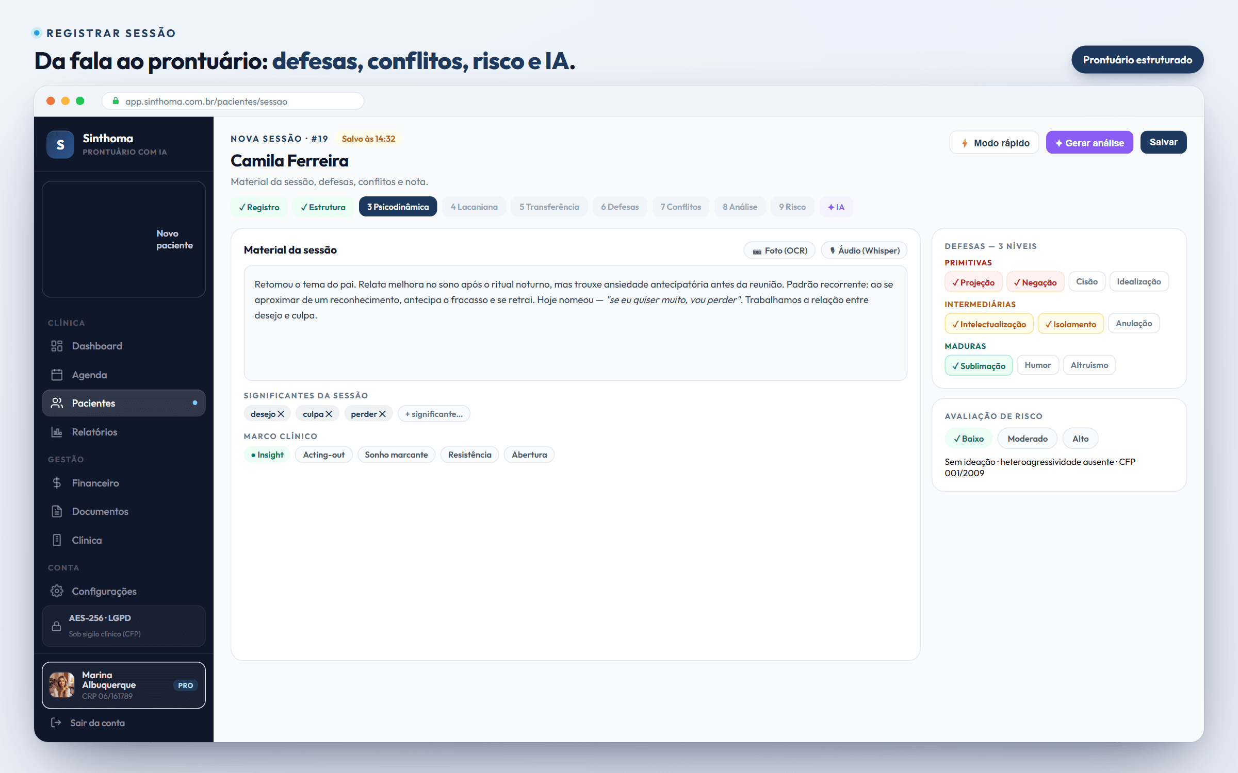Viewport: 1238px width, 773px height.
Task: Click the Novo paciente card
Action: [x=124, y=239]
